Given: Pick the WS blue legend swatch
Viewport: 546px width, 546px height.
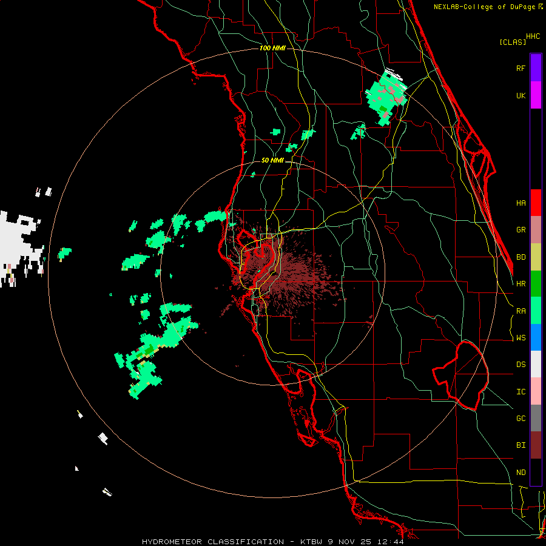Looking at the screenshot, I should click(x=536, y=337).
